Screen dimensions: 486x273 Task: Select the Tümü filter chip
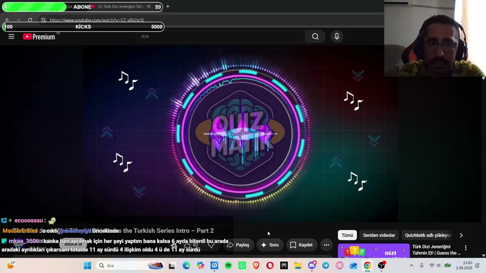[347, 235]
